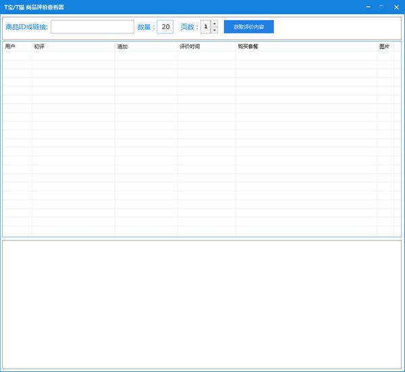
Task: Click the 数量 label text
Action: (x=145, y=27)
